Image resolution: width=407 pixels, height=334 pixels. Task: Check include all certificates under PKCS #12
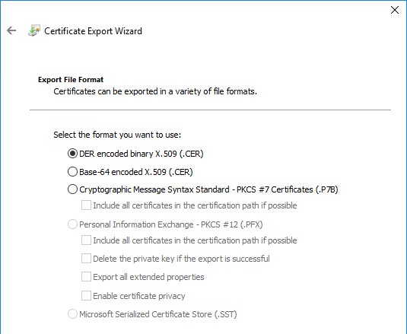[86, 240]
